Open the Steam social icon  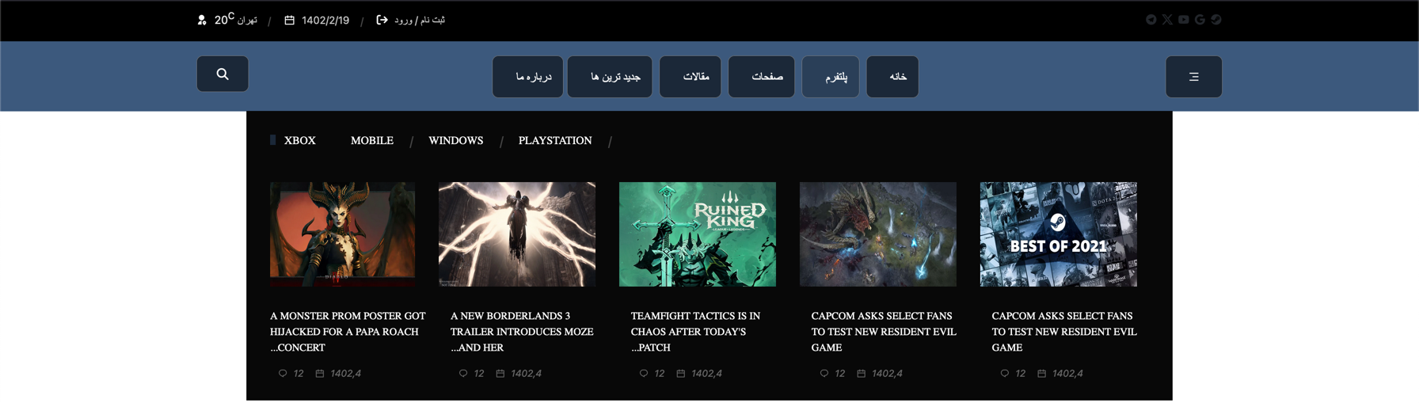coord(1216,20)
